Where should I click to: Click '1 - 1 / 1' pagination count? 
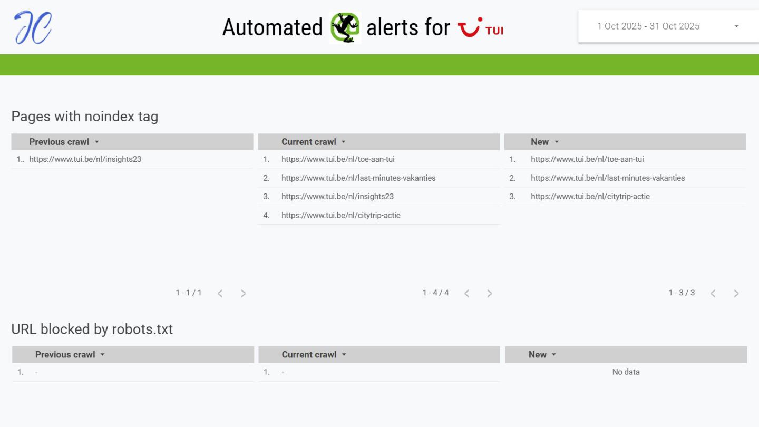pyautogui.click(x=189, y=293)
